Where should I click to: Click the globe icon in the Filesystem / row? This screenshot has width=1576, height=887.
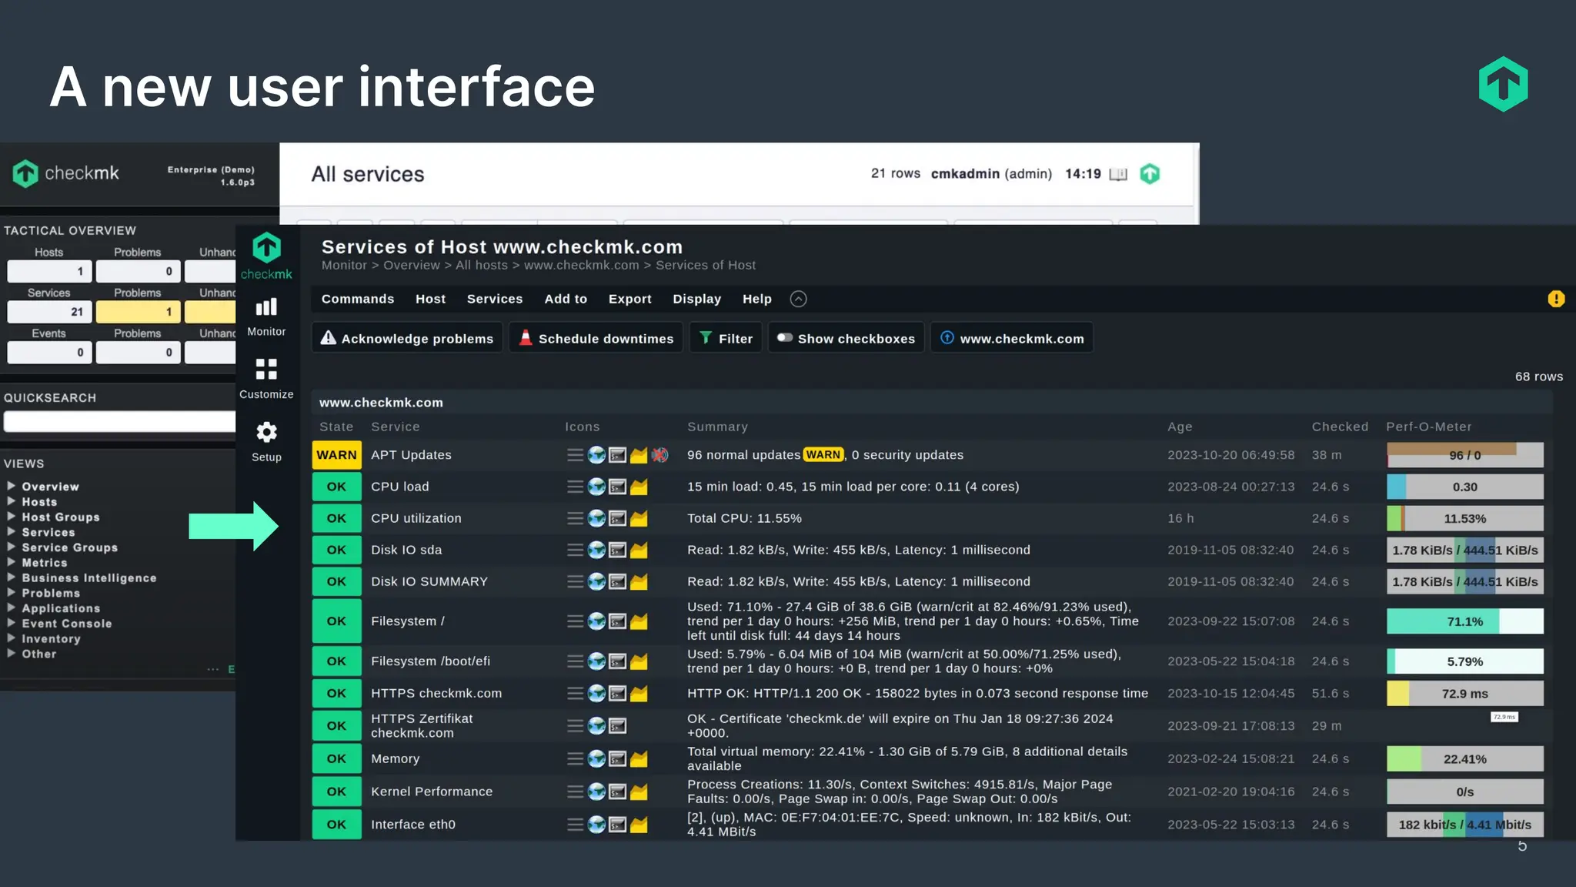[596, 621]
